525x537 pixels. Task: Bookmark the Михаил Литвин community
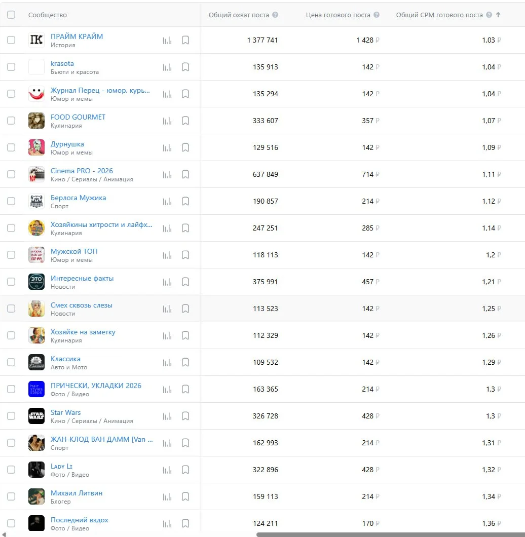(x=185, y=496)
